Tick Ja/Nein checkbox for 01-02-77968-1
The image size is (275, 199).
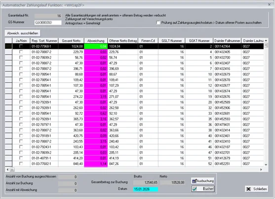21,46
